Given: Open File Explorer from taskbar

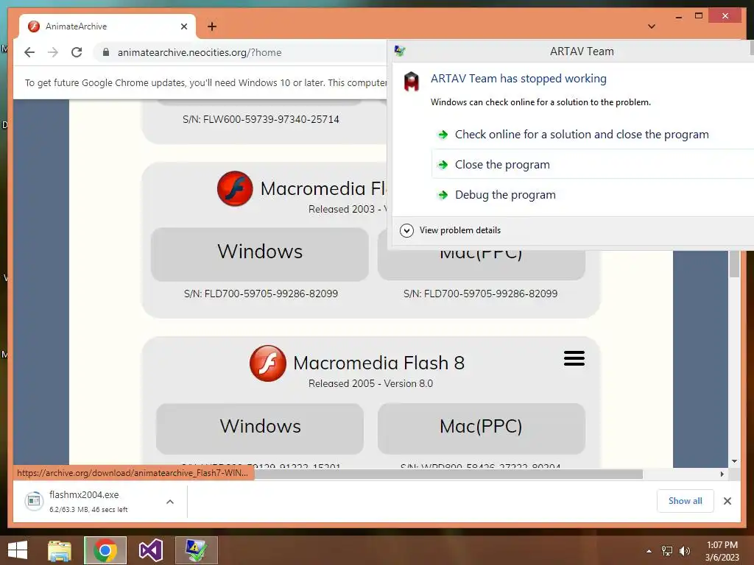Looking at the screenshot, I should pyautogui.click(x=60, y=550).
